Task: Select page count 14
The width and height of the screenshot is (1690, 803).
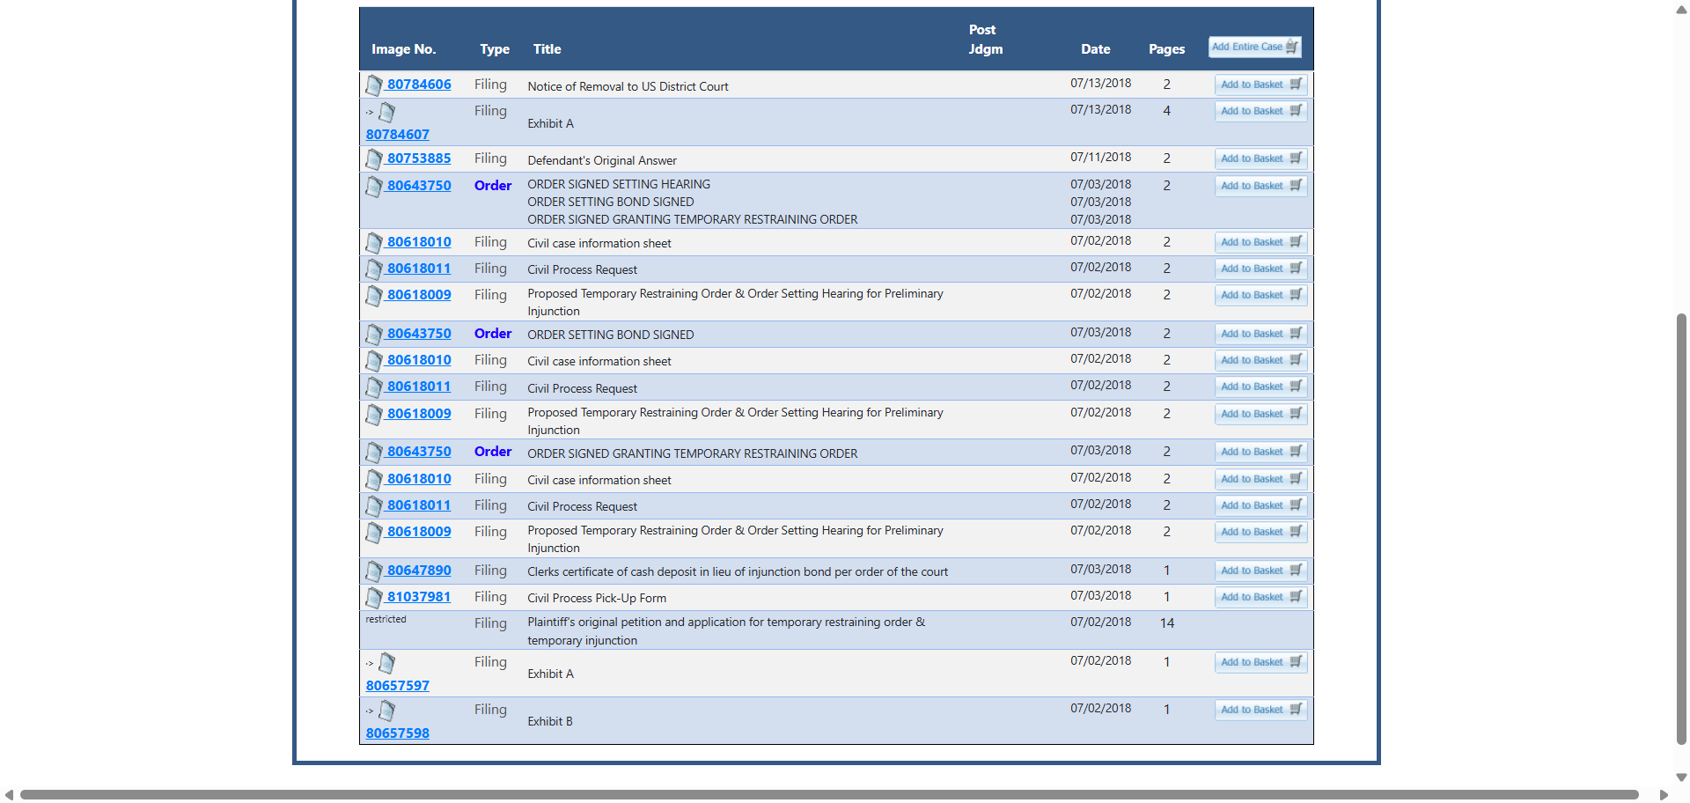Action: pyautogui.click(x=1167, y=623)
